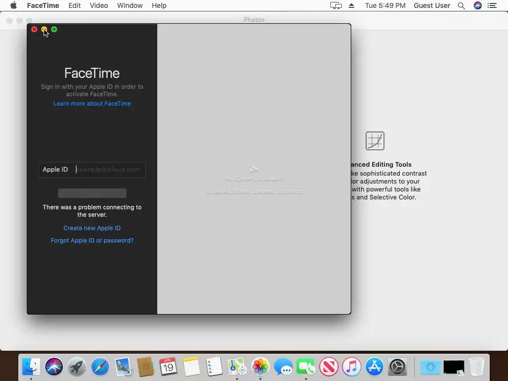Open Spotlight search magnifier in menu bar

tap(461, 5)
